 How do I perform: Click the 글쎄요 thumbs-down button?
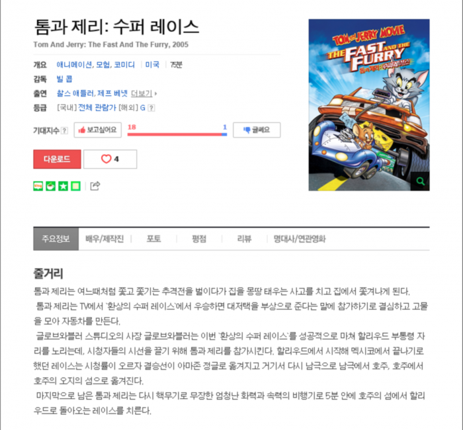(x=257, y=130)
